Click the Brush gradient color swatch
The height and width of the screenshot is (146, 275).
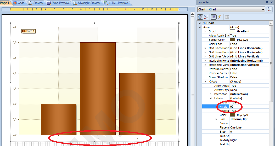pyautogui.click(x=232, y=31)
